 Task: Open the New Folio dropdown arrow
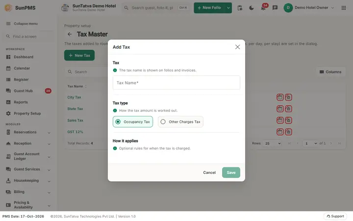228,8
